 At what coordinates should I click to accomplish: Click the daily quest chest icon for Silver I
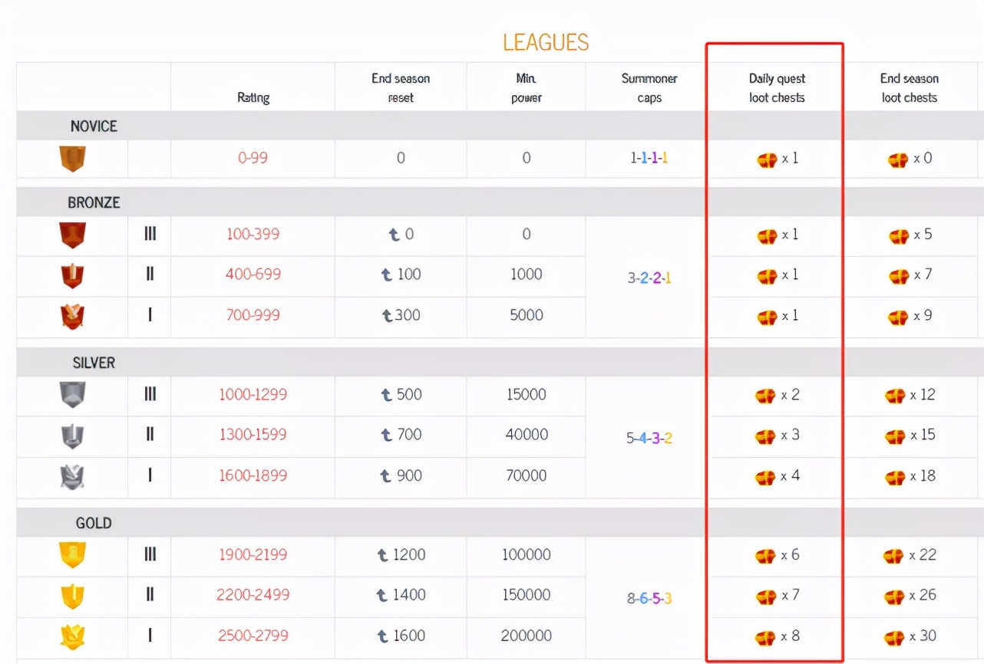click(765, 477)
